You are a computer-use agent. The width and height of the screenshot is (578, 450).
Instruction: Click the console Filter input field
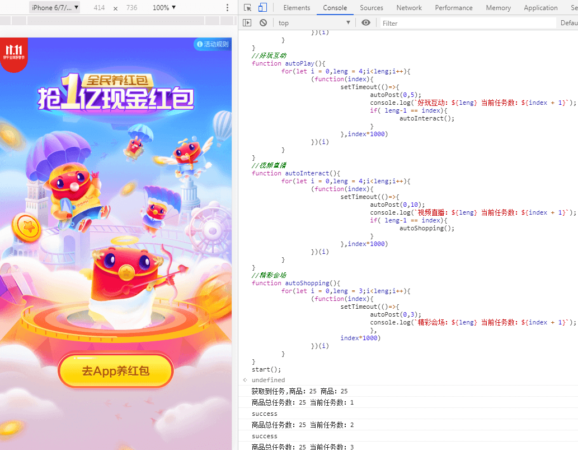[x=468, y=24]
